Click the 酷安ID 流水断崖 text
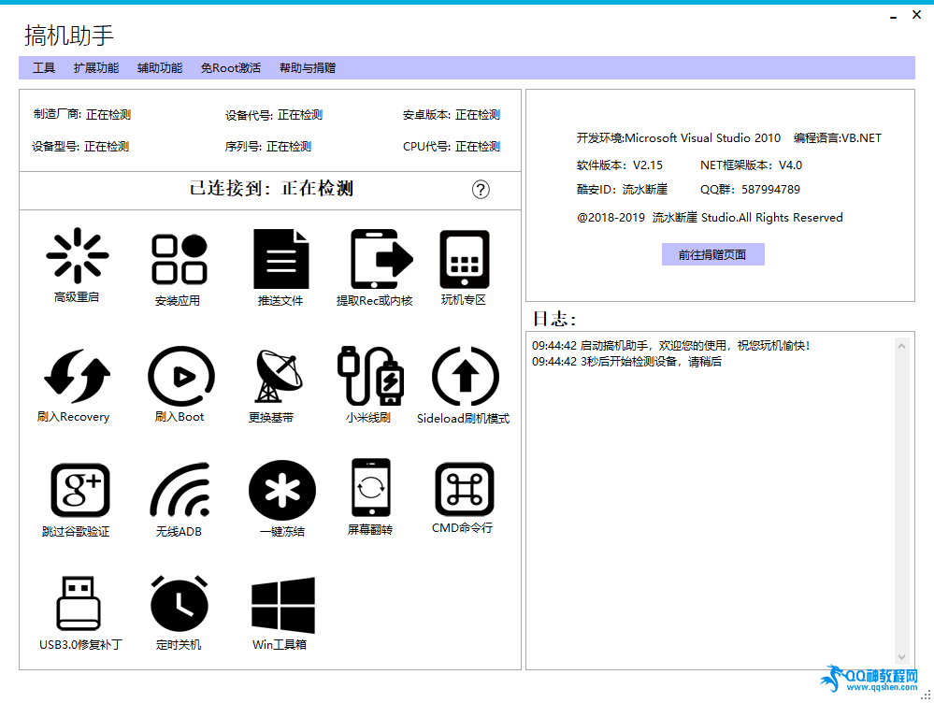This screenshot has width=934, height=703. tap(622, 190)
